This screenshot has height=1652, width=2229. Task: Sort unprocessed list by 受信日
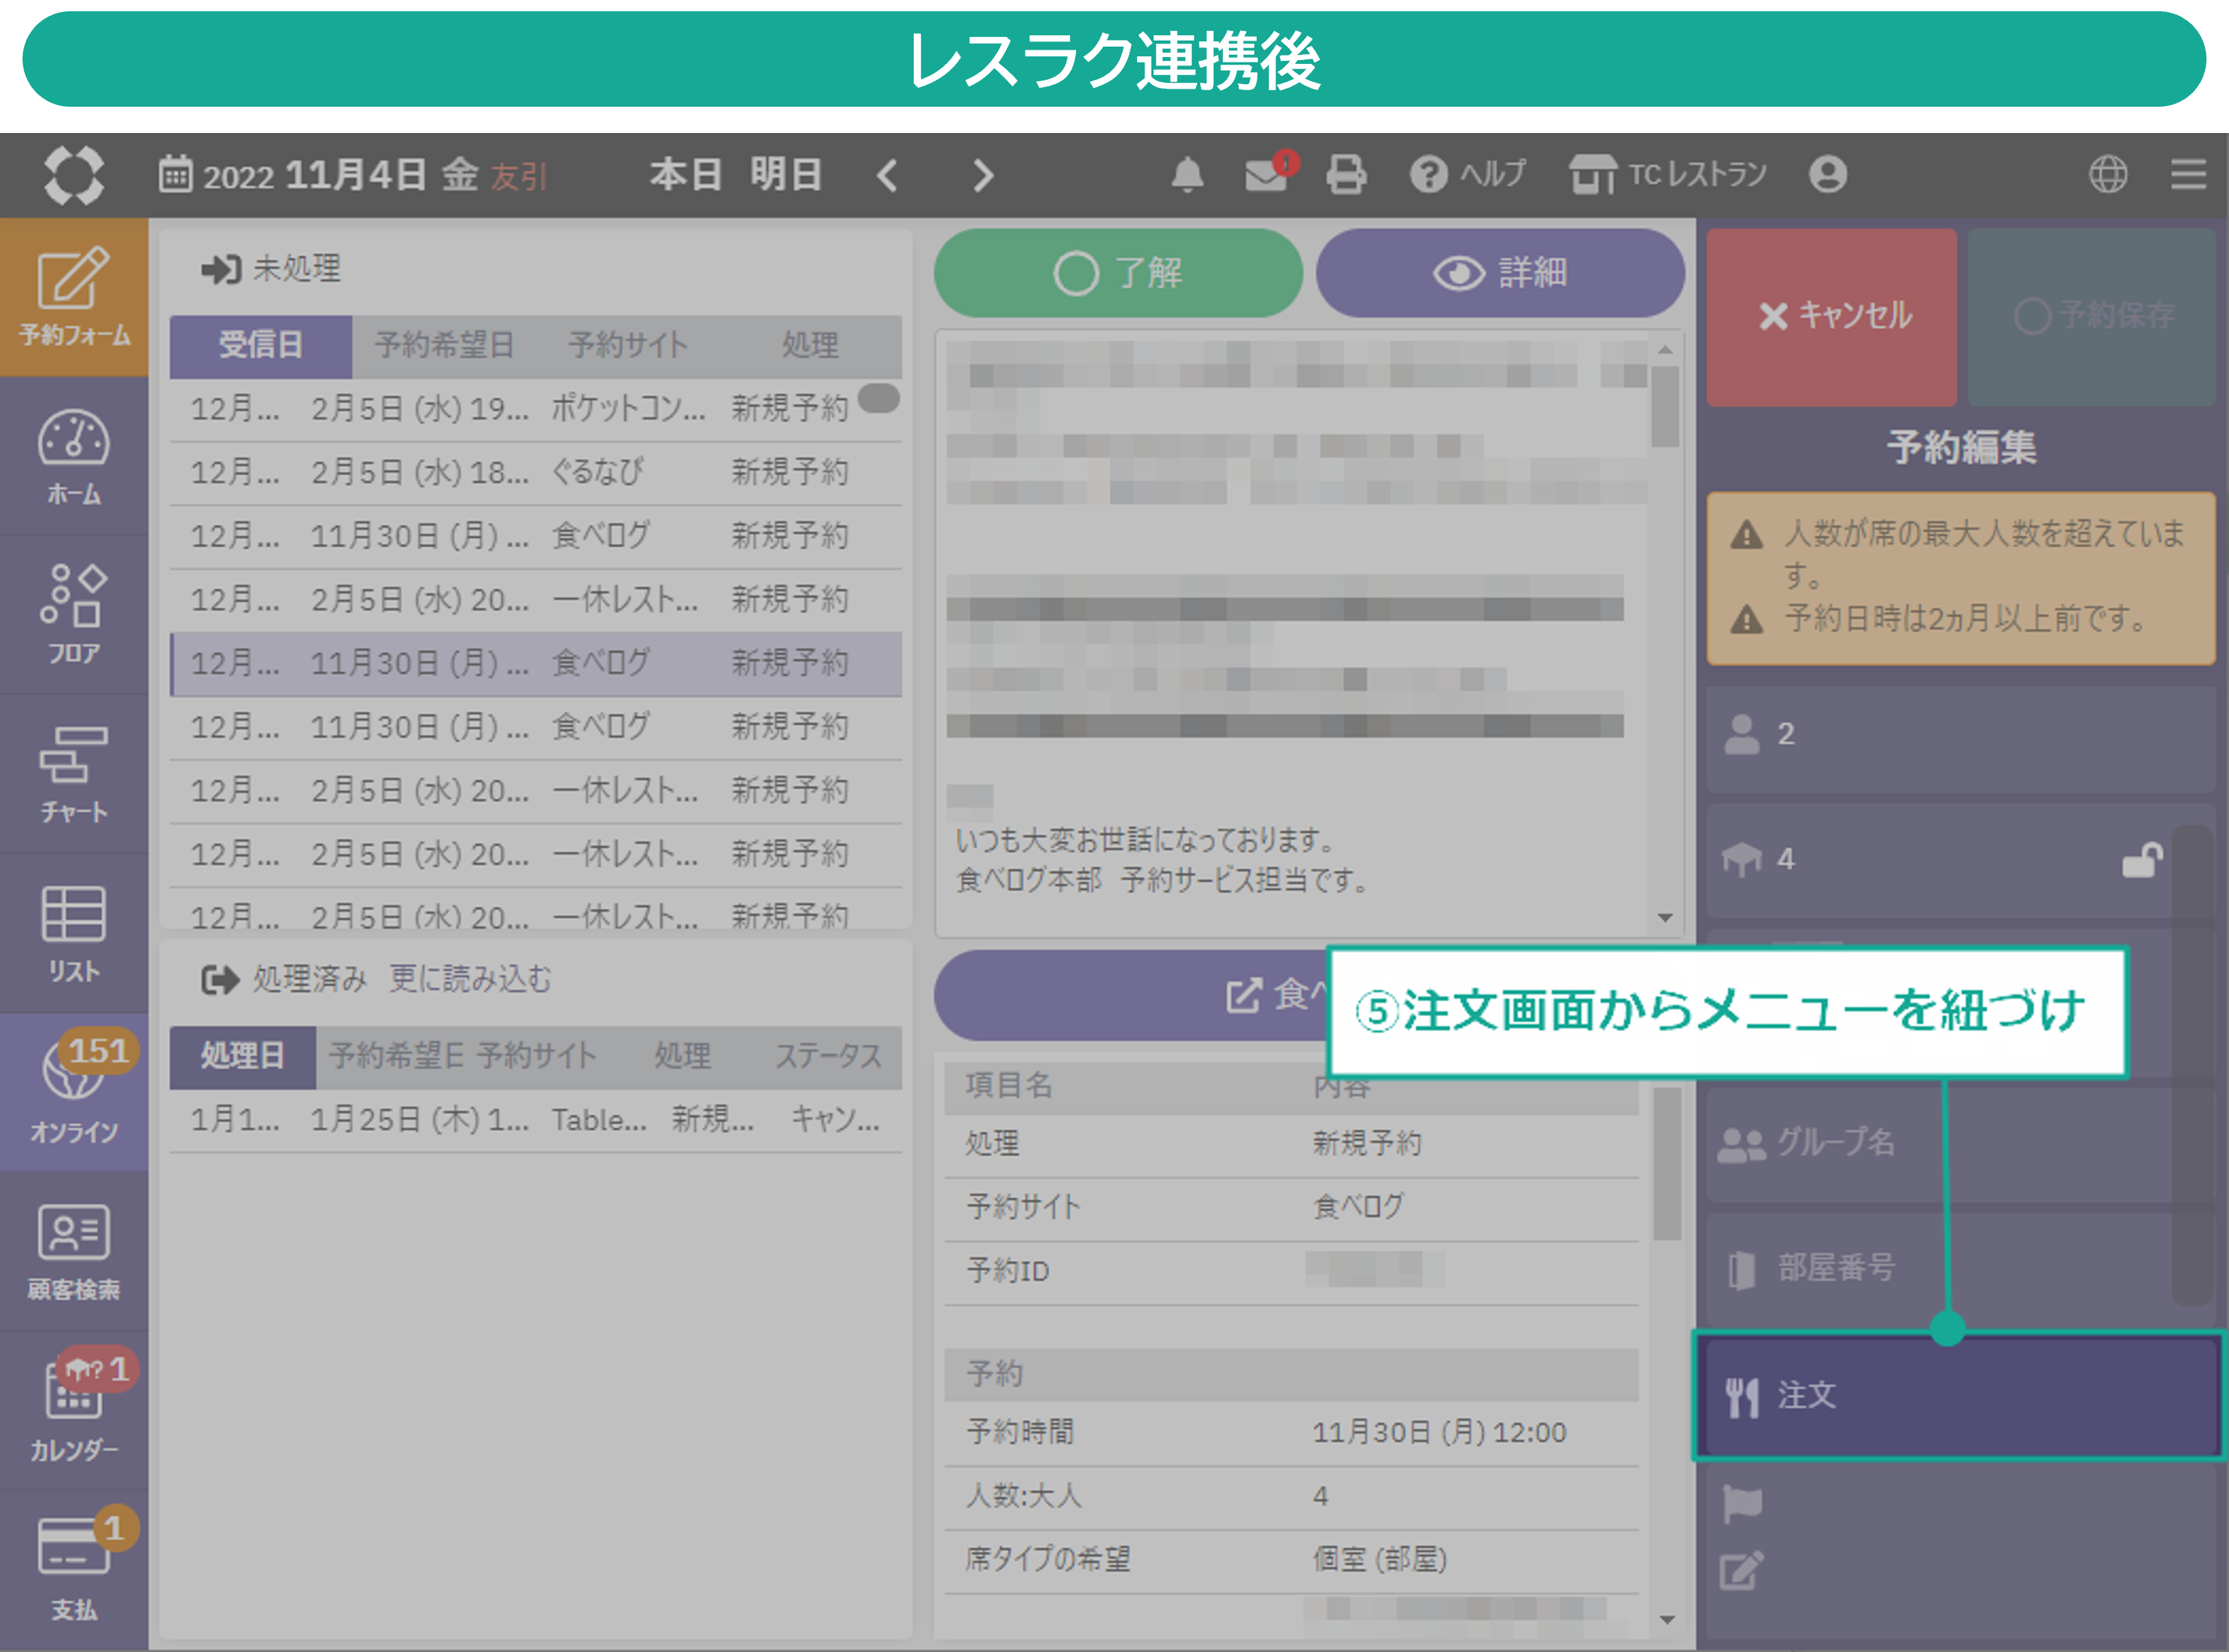(x=261, y=346)
